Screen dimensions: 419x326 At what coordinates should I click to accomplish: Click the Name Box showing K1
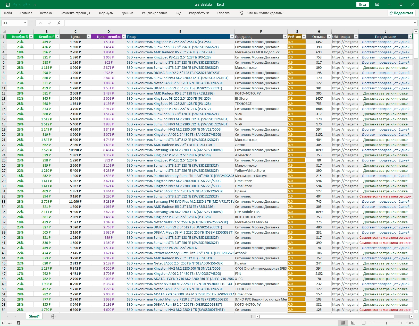[13, 23]
